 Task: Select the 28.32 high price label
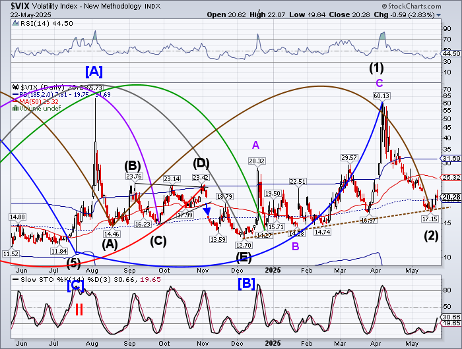click(x=257, y=161)
